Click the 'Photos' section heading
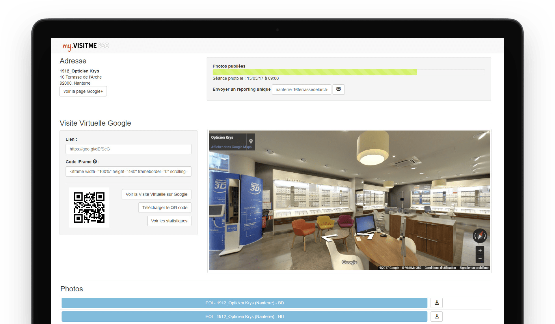 click(72, 289)
